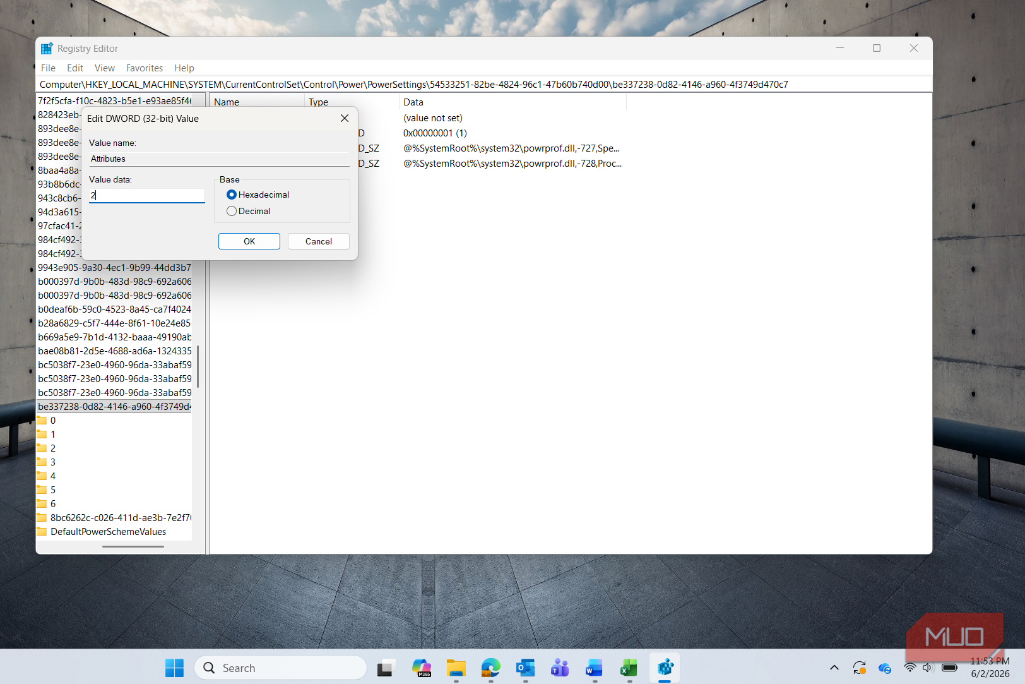The width and height of the screenshot is (1025, 684).
Task: Select the be337238-0d82-4146 tree key
Action: click(114, 407)
